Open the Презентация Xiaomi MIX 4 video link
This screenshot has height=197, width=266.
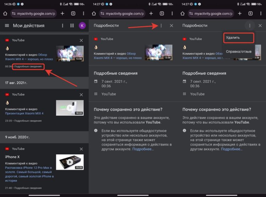(24, 113)
